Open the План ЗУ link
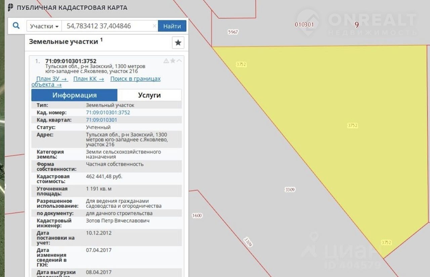This screenshot has height=277, width=430. click(x=52, y=79)
